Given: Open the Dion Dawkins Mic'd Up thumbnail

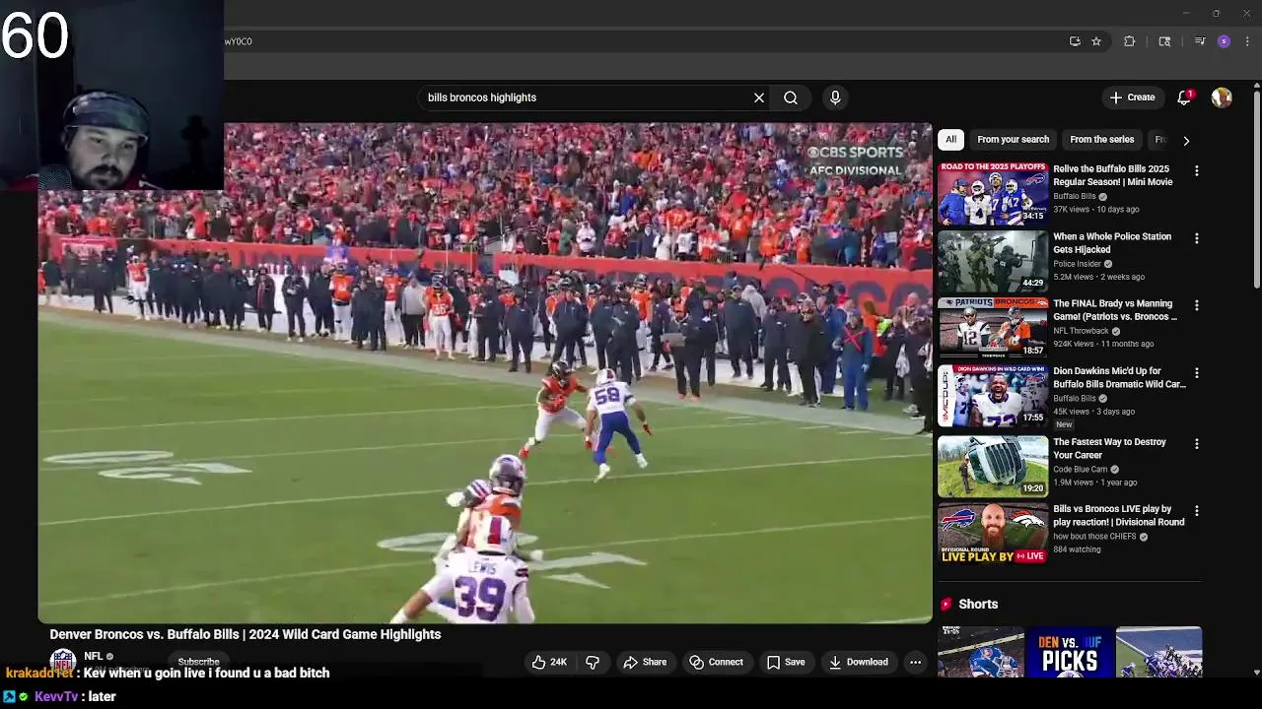Looking at the screenshot, I should click(993, 396).
